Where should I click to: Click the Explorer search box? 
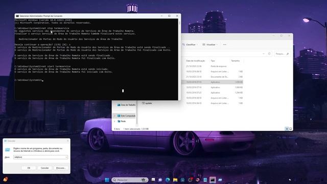tap(282, 54)
